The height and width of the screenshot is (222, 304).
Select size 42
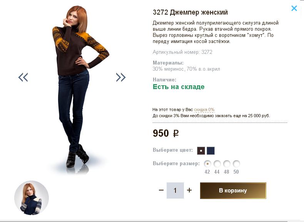(207, 164)
